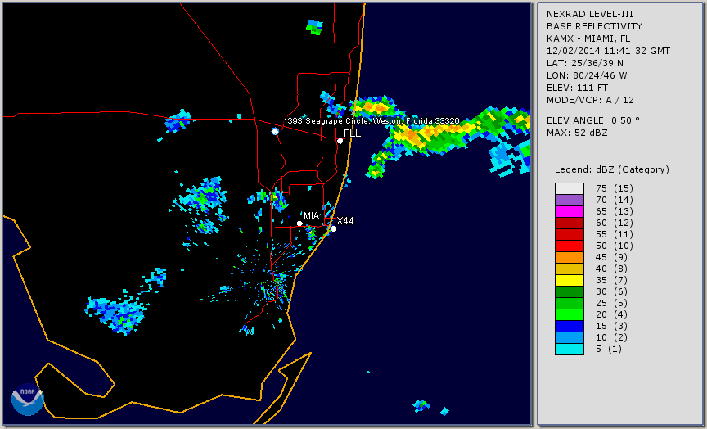This screenshot has height=429, width=707.
Task: Click the 5 (1) legend label
Action: 610,349
